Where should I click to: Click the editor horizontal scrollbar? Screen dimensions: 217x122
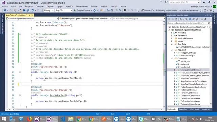pyautogui.click(x=82, y=109)
